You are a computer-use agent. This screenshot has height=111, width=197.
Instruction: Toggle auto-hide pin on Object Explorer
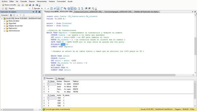pos(36,12)
